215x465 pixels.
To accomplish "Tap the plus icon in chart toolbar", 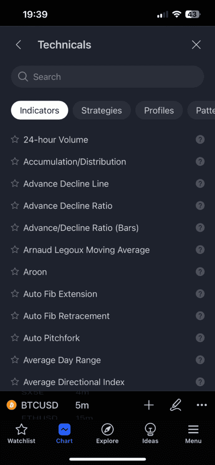I will coord(149,405).
